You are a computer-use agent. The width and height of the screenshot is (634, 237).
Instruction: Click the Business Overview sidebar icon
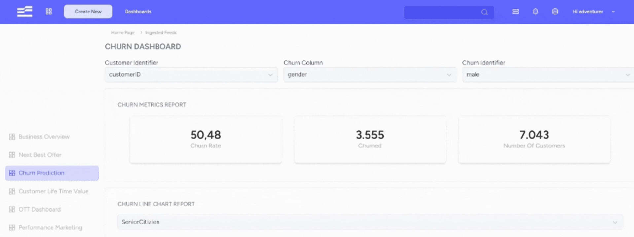(x=12, y=137)
